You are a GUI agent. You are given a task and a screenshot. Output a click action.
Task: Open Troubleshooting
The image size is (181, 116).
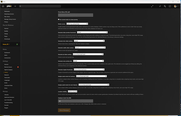(8, 103)
